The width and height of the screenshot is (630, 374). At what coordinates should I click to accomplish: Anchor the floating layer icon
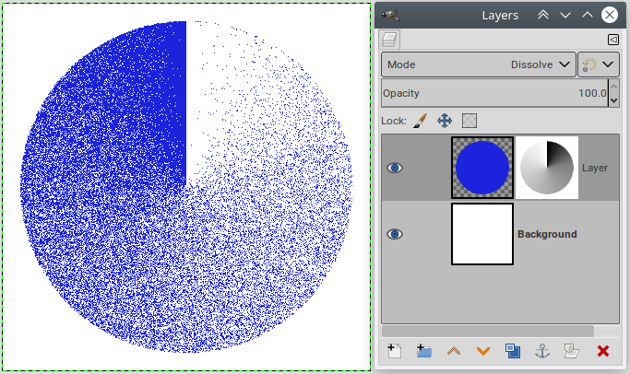[542, 351]
